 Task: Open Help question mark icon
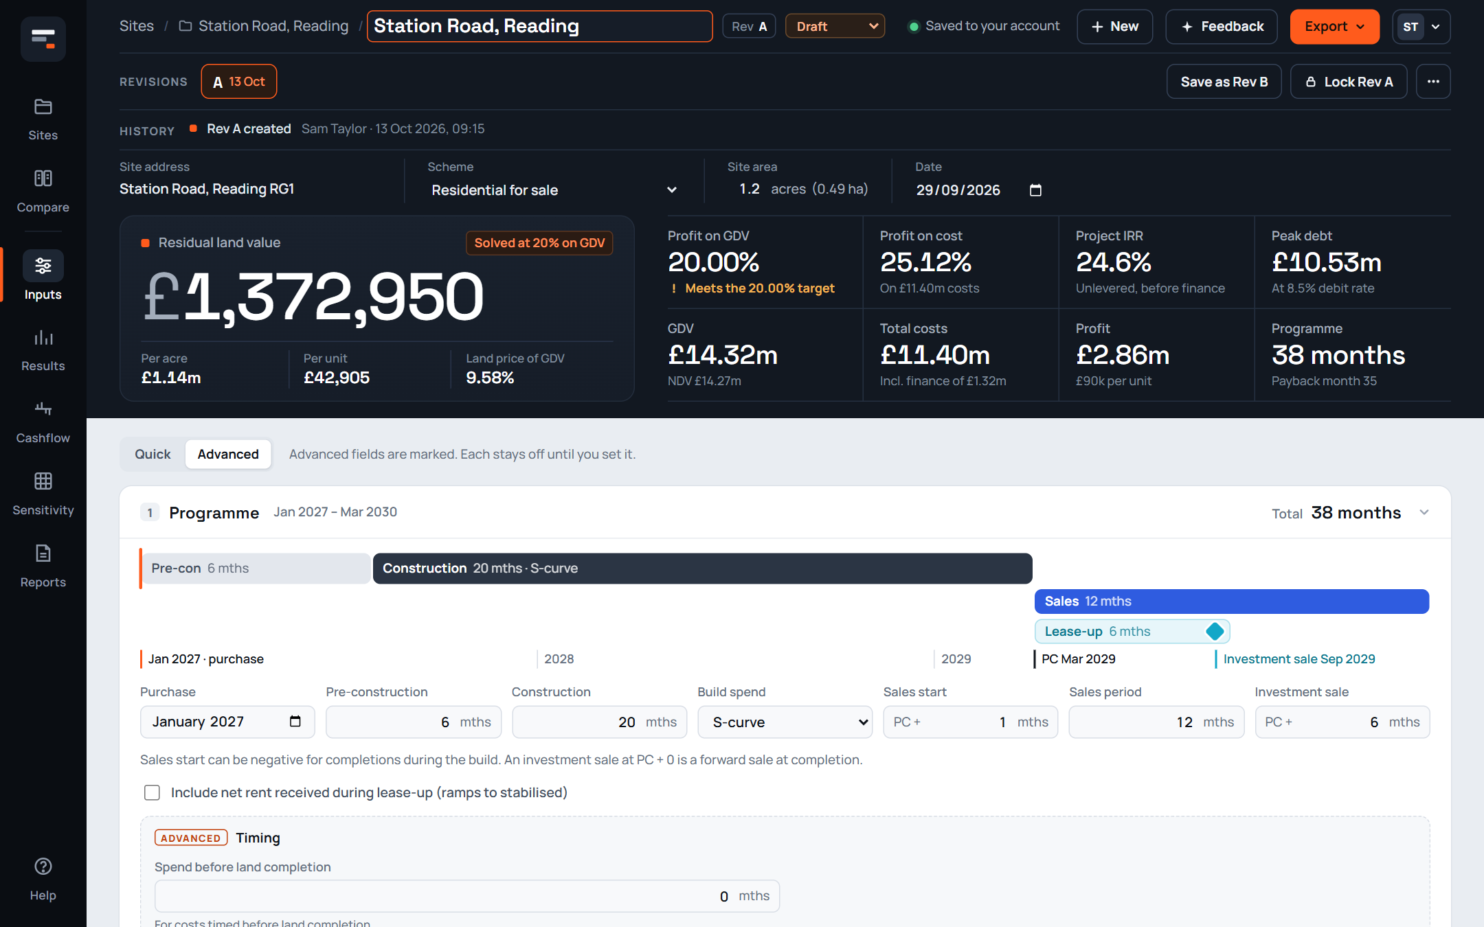[43, 867]
